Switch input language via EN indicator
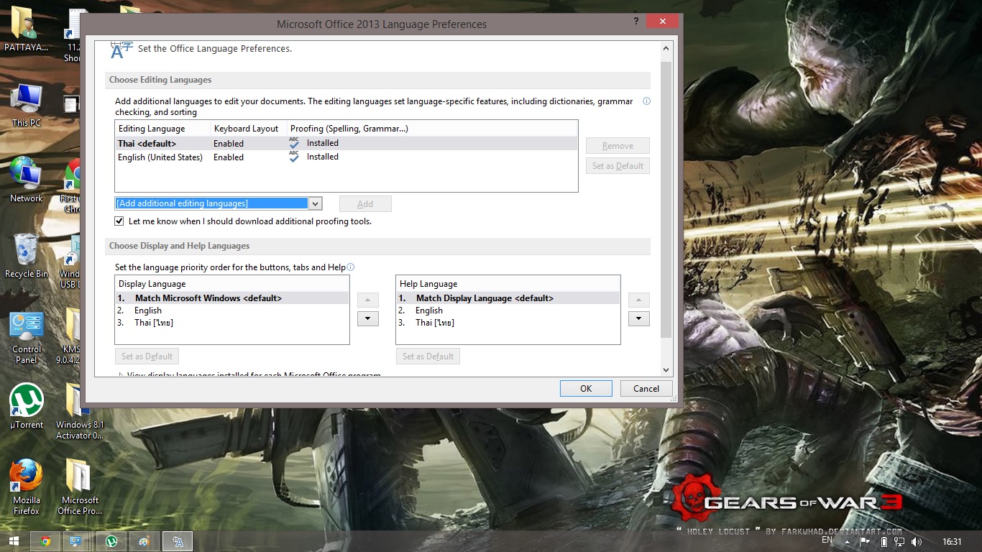This screenshot has width=982, height=552. point(827,540)
